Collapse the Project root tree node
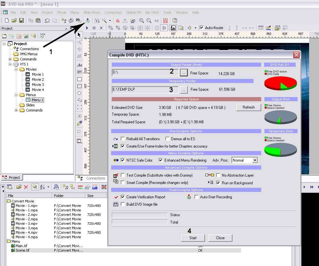This screenshot has height=266, width=319. click(x=4, y=44)
